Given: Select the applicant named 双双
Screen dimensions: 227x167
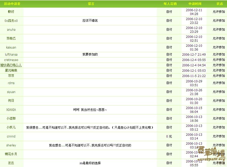Looking at the screenshot, I should [x=11, y=76].
